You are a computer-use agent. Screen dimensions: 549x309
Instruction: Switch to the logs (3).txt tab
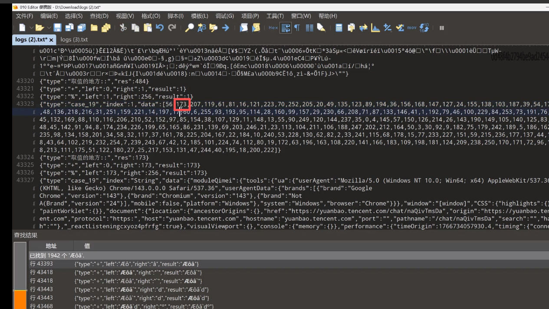pyautogui.click(x=74, y=39)
